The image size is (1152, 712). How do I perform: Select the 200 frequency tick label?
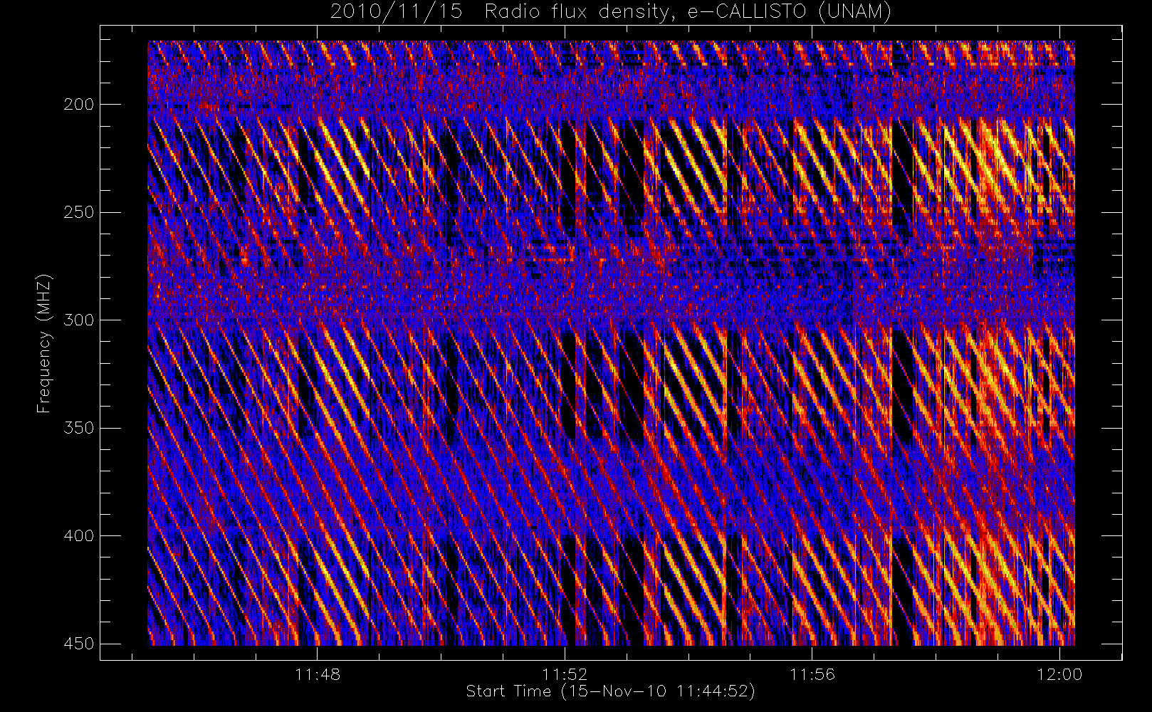coord(78,105)
